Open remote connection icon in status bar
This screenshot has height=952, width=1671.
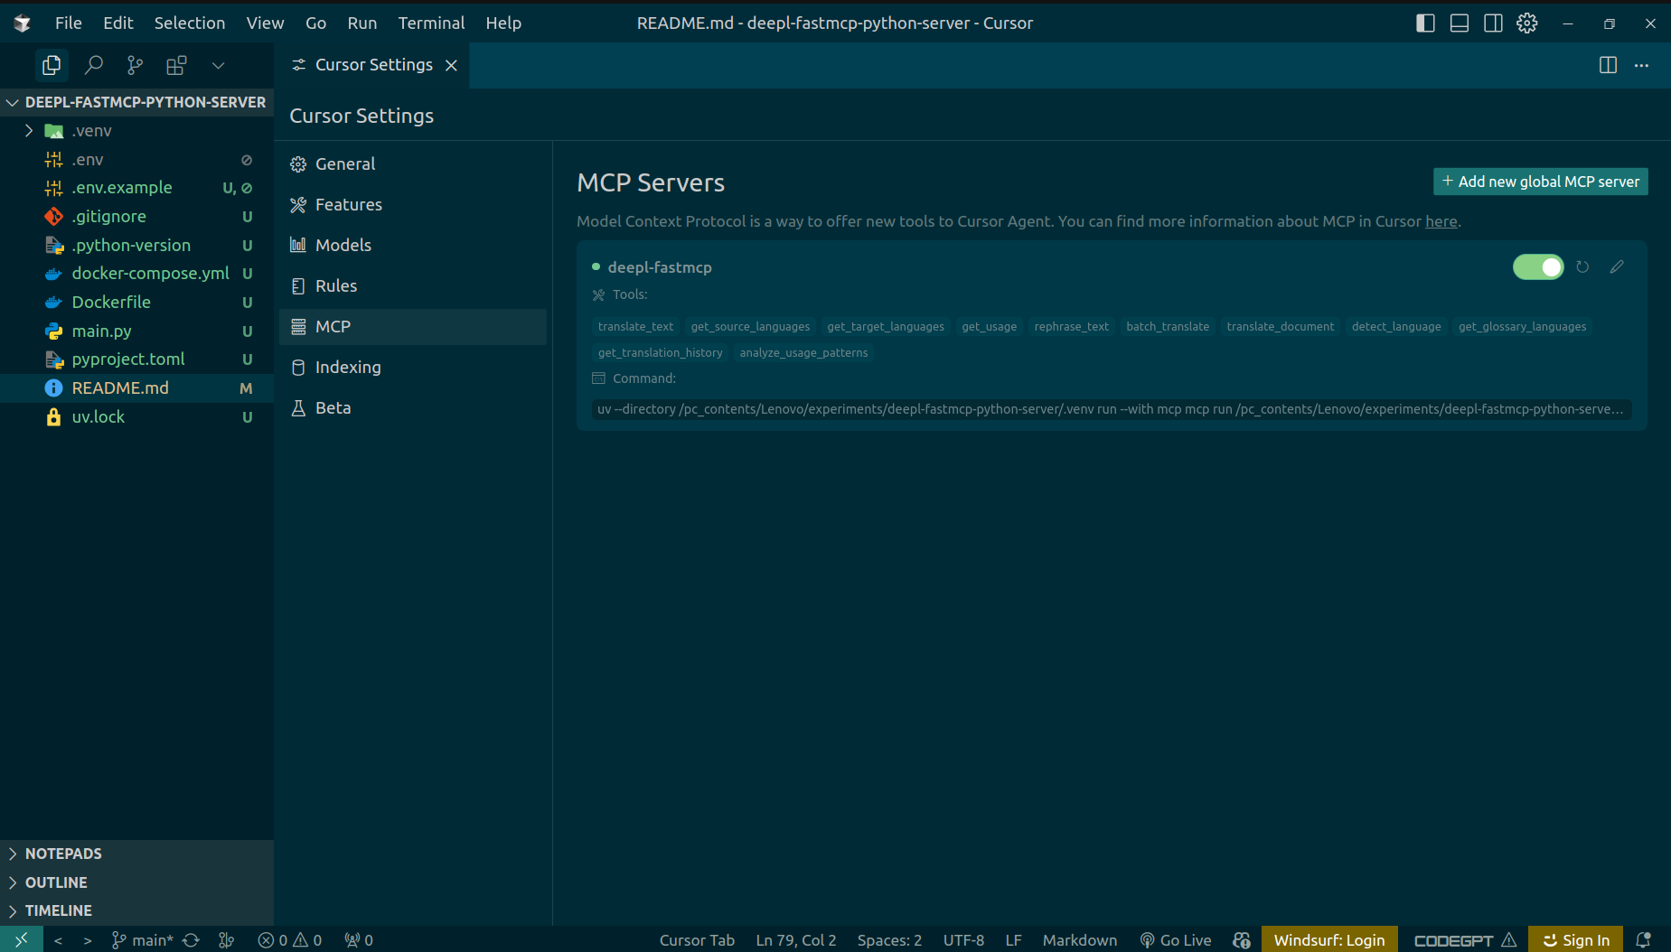pos(21,939)
